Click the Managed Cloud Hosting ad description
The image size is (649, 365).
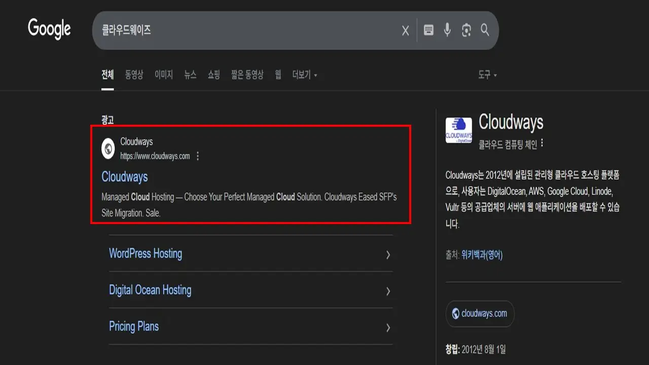249,205
